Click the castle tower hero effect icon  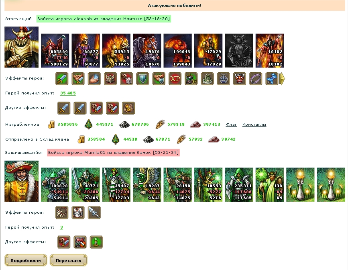(x=110, y=79)
